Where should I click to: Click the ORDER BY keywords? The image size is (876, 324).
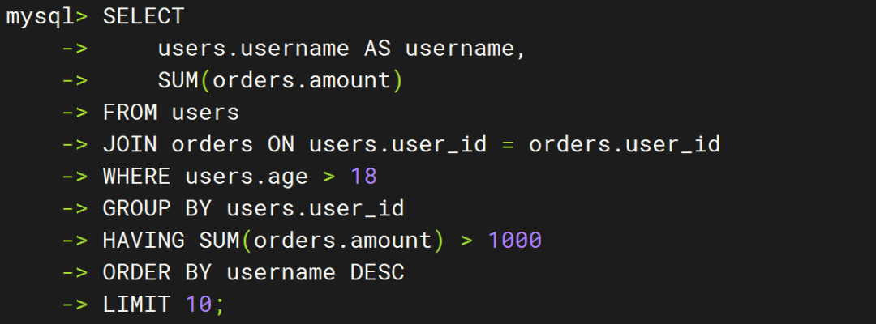pyautogui.click(x=157, y=273)
